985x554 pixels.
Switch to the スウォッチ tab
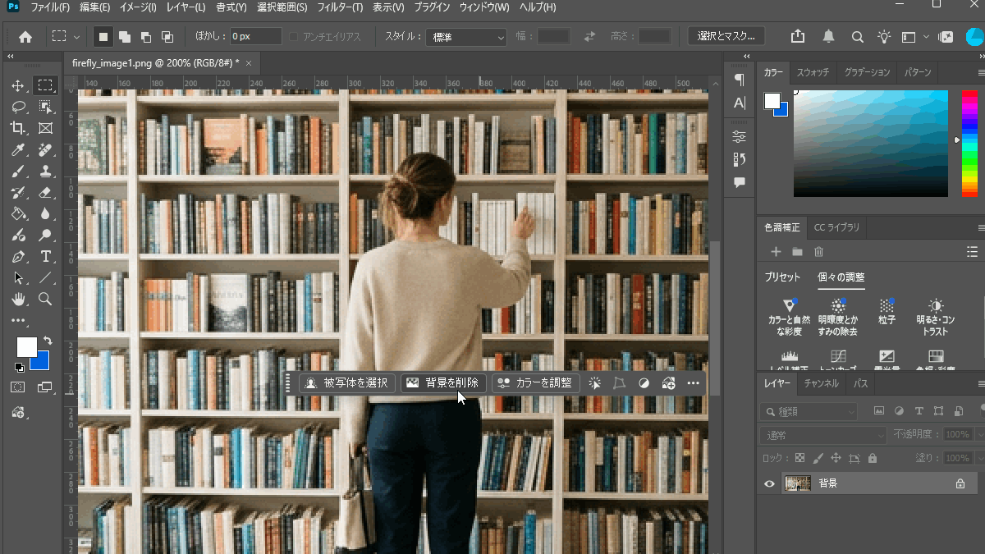(813, 72)
